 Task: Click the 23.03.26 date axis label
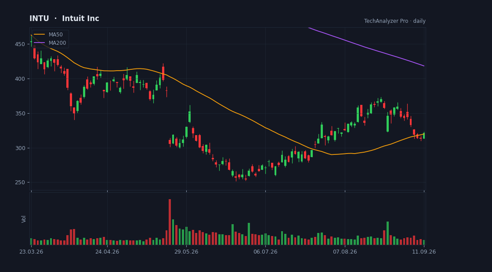pos(31,252)
